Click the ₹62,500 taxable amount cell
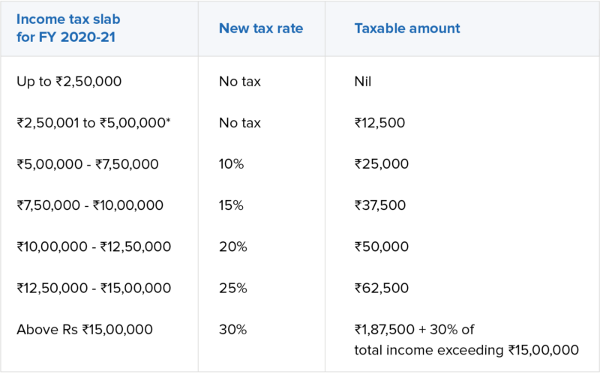 point(381,288)
